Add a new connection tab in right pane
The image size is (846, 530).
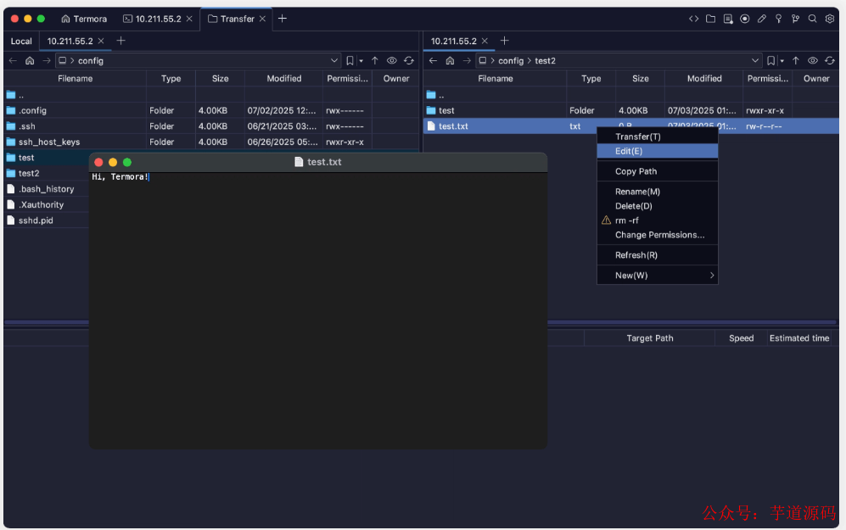click(505, 41)
